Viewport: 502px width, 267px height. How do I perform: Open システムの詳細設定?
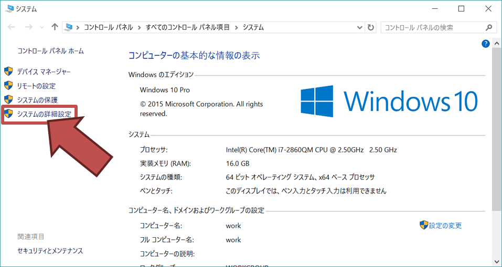[x=44, y=114]
